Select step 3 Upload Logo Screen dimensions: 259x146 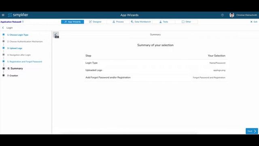pos(15,48)
